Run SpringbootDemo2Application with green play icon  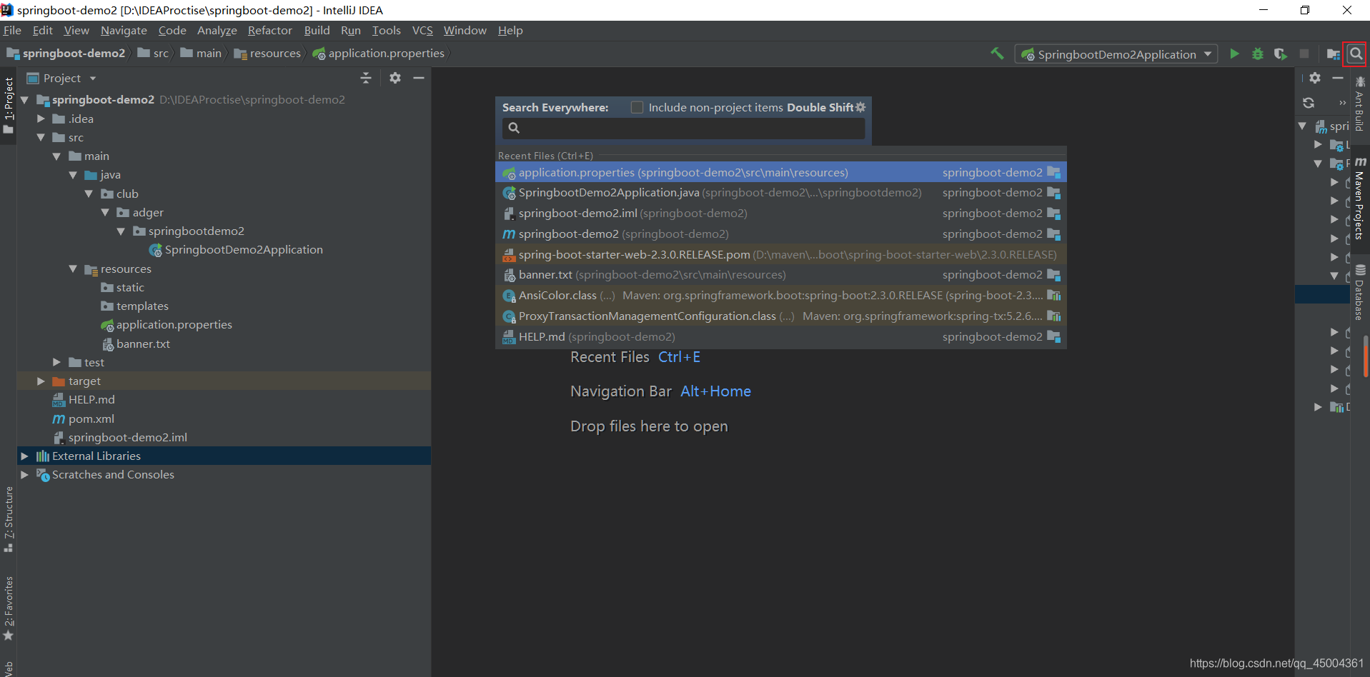pos(1234,54)
